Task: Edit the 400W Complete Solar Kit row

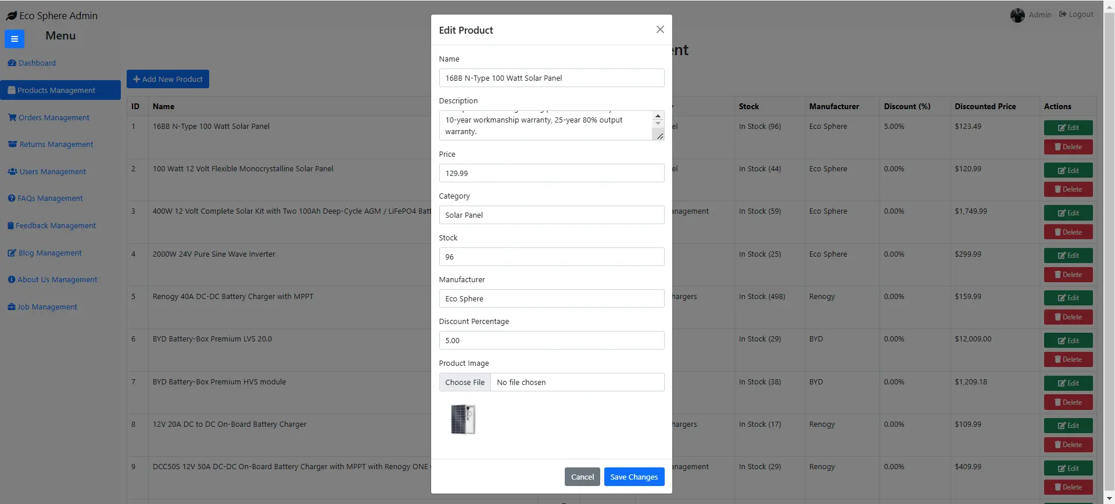Action: (1068, 213)
